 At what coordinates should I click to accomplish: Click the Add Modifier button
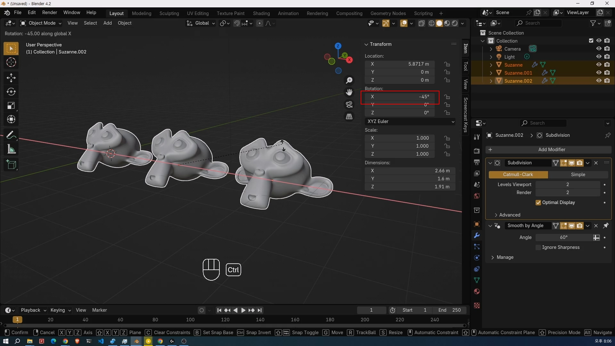coord(548,150)
